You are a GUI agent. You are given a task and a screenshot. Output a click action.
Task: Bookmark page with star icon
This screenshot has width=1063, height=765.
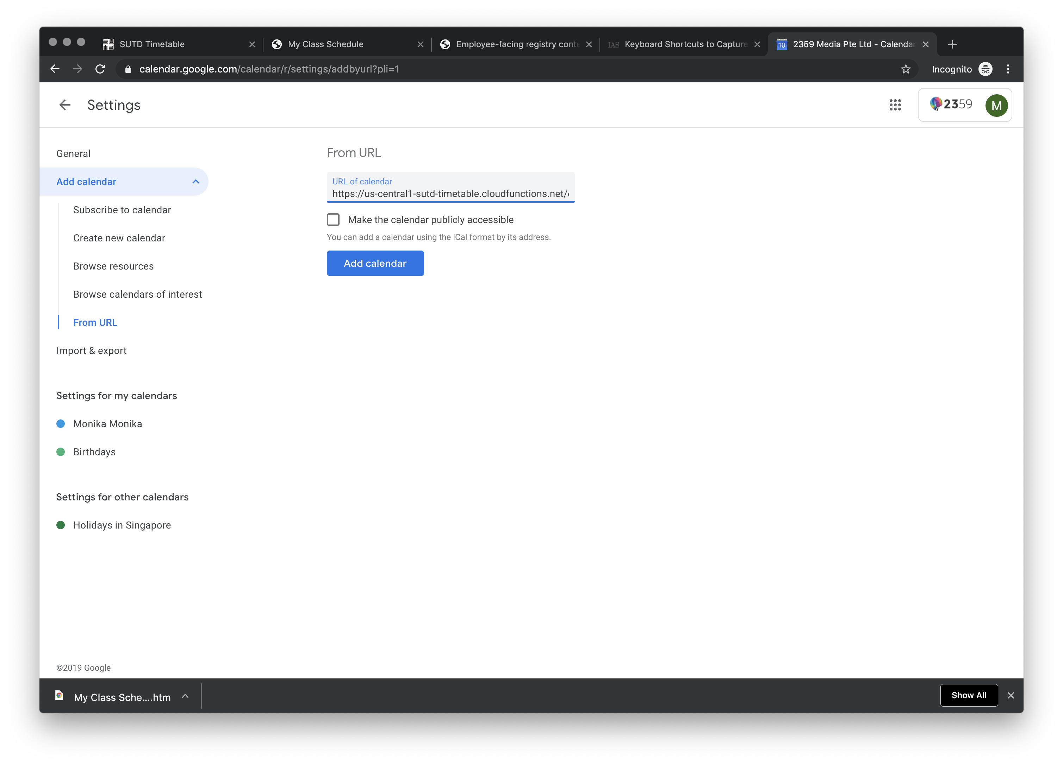coord(906,69)
